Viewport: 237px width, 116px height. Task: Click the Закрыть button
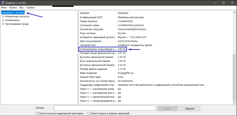coord(190,108)
